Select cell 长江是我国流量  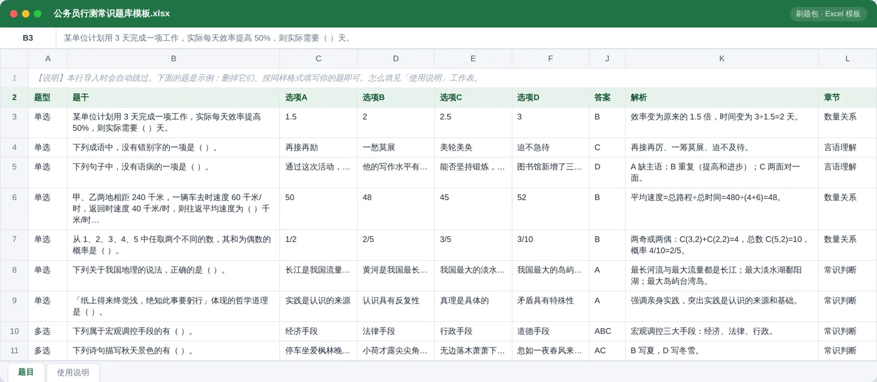pos(318,276)
